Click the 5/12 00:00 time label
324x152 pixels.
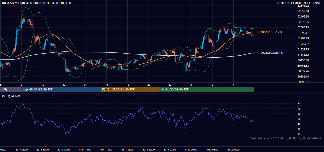point(191,150)
